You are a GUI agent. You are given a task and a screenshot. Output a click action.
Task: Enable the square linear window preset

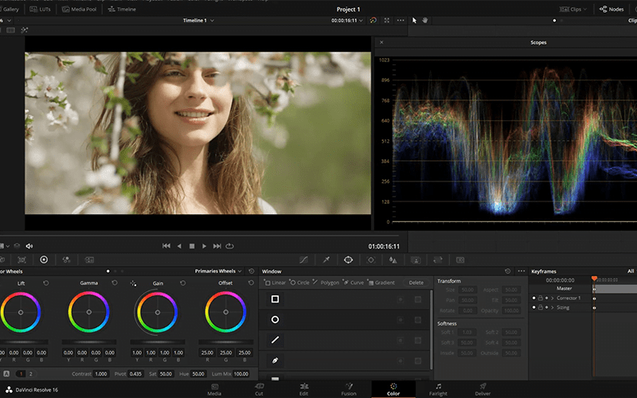click(x=275, y=299)
